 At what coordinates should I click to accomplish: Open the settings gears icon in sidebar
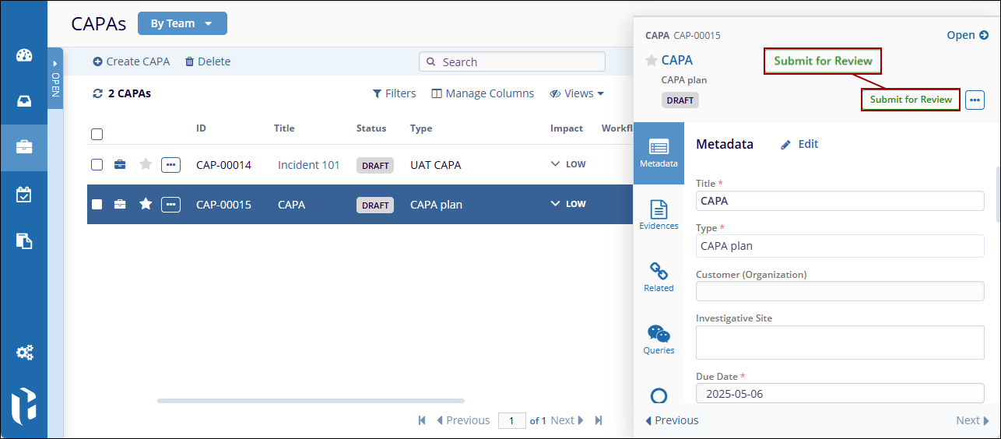[24, 353]
